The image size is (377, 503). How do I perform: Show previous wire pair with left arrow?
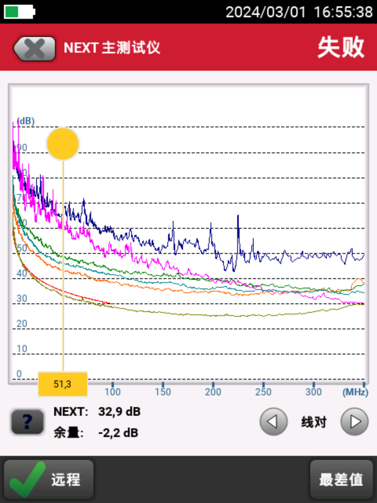click(x=273, y=422)
